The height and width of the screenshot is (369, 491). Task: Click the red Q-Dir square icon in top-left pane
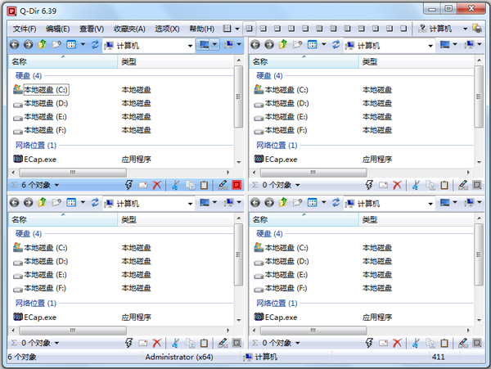[x=236, y=185]
